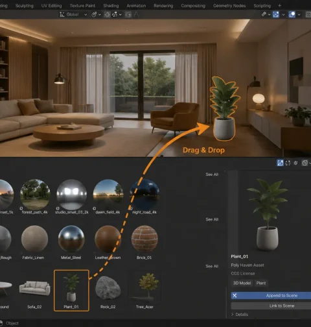Switch to the Scripting workspace tab
The width and height of the screenshot is (311, 327).
[x=262, y=6]
